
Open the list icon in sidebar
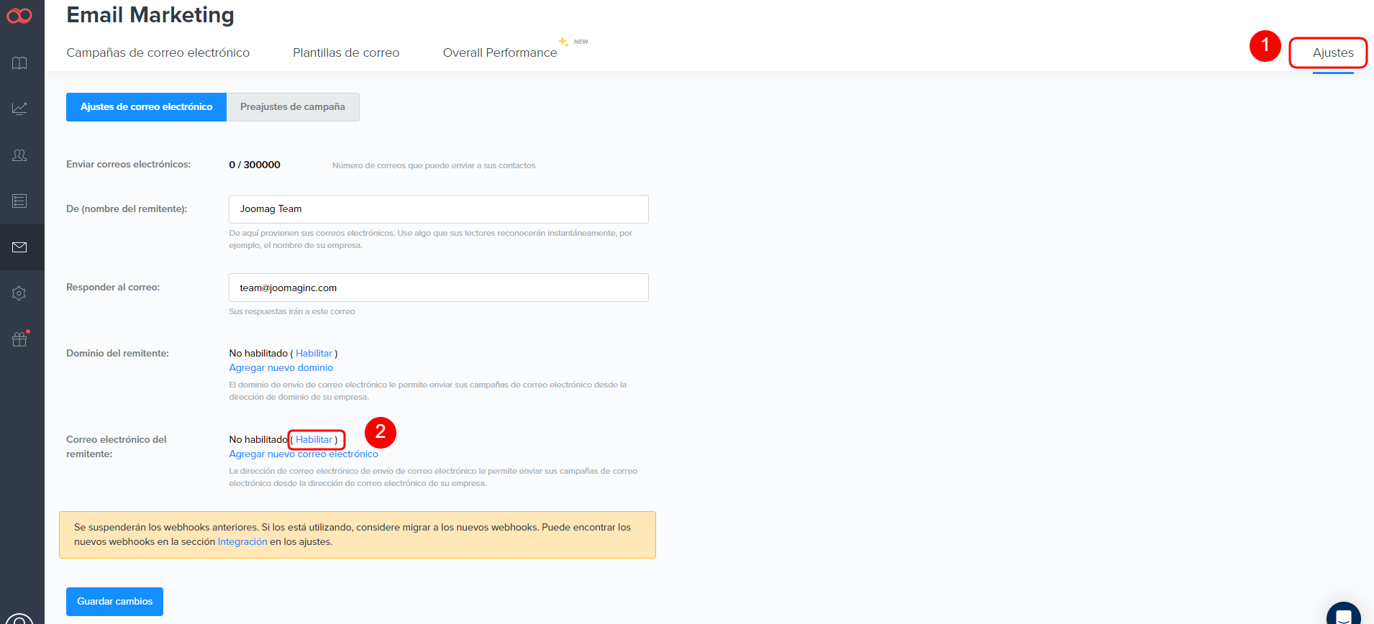19,201
